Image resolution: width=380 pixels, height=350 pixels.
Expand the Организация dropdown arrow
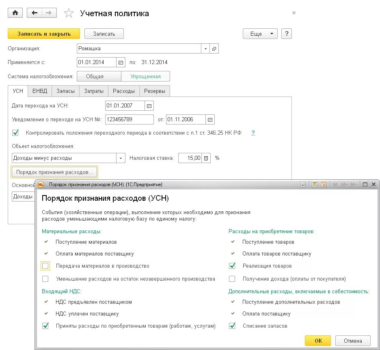[x=205, y=49]
